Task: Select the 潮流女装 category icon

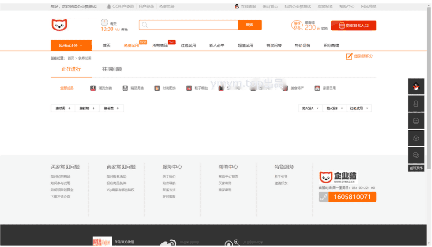Action: tap(93, 88)
